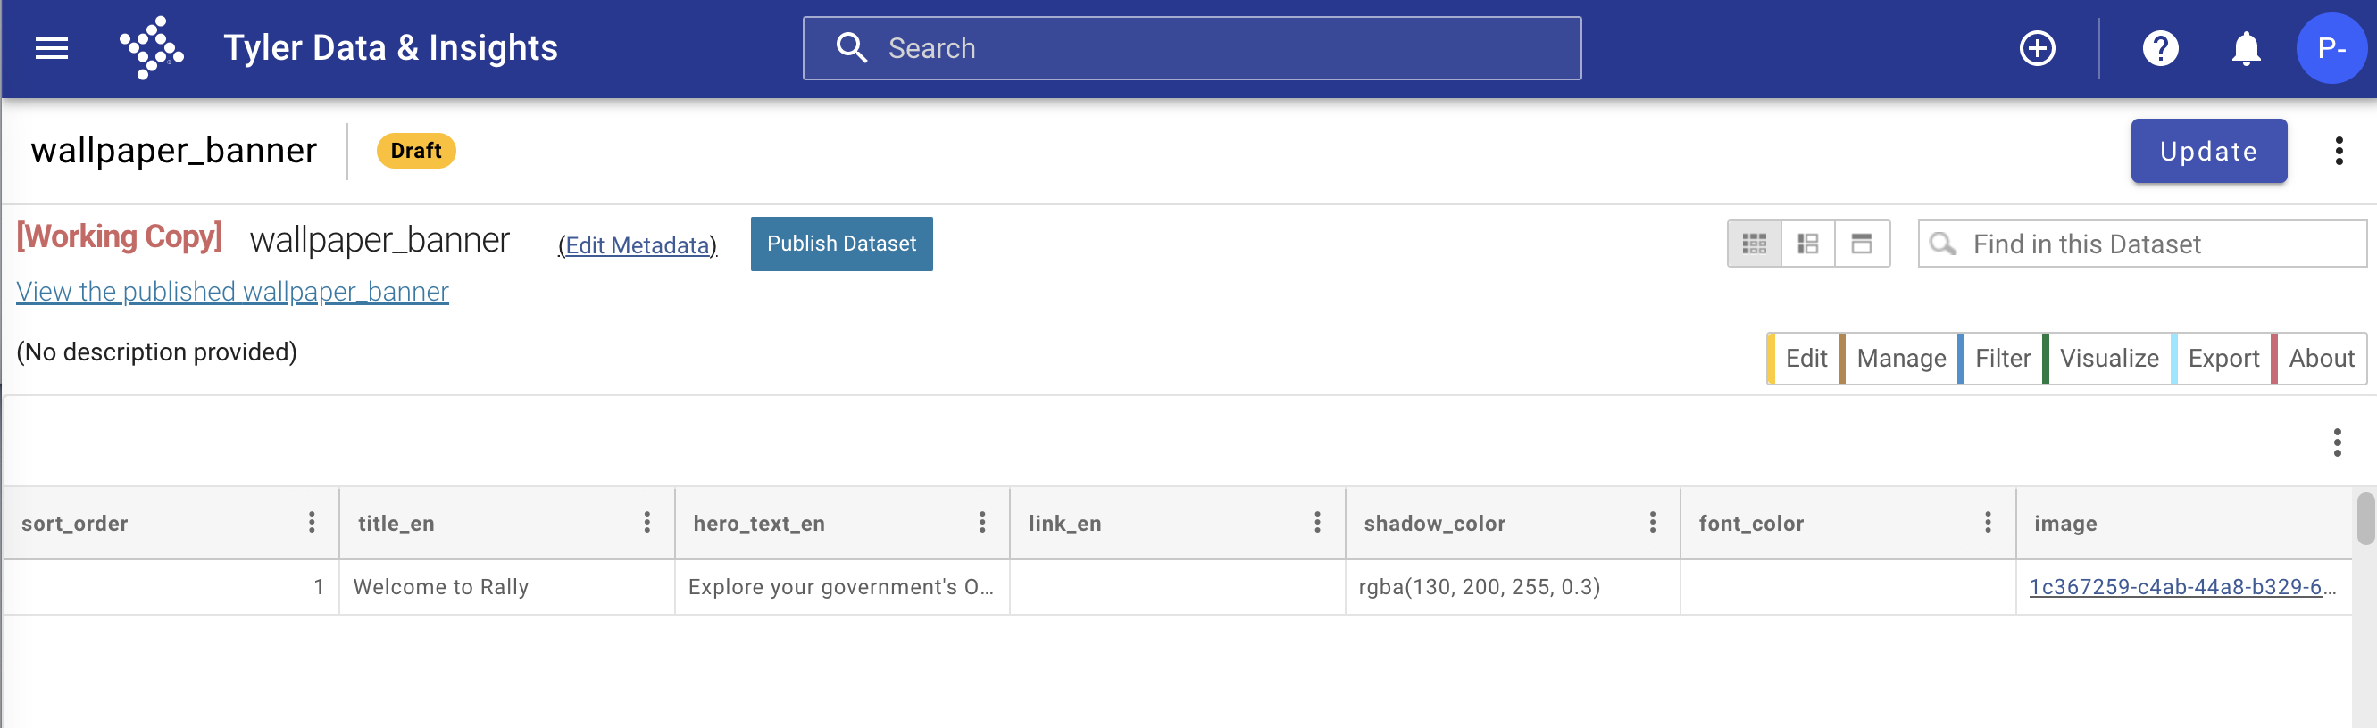The height and width of the screenshot is (728, 2377).
Task: Click the title_en column header label
Action: [396, 524]
